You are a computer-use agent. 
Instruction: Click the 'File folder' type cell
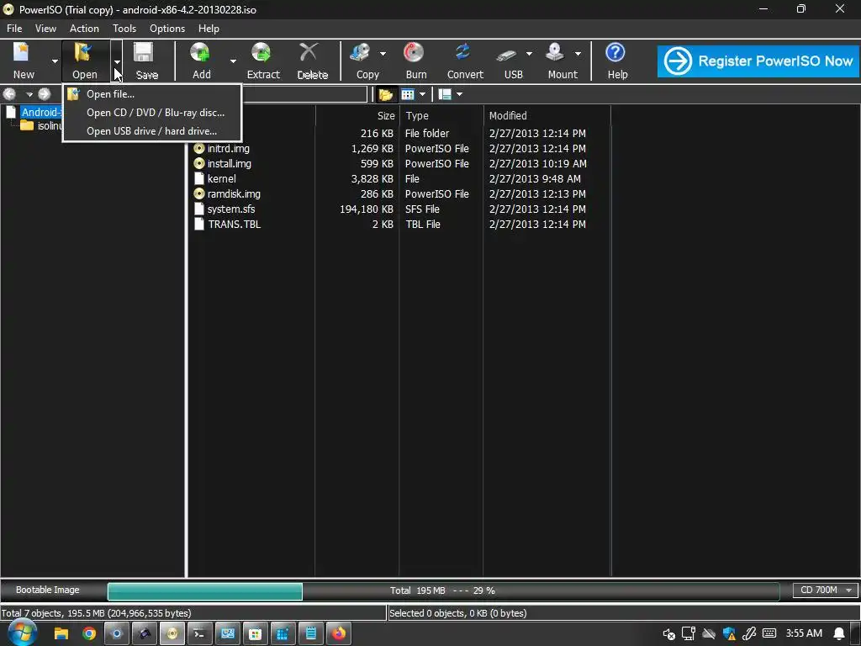(426, 134)
